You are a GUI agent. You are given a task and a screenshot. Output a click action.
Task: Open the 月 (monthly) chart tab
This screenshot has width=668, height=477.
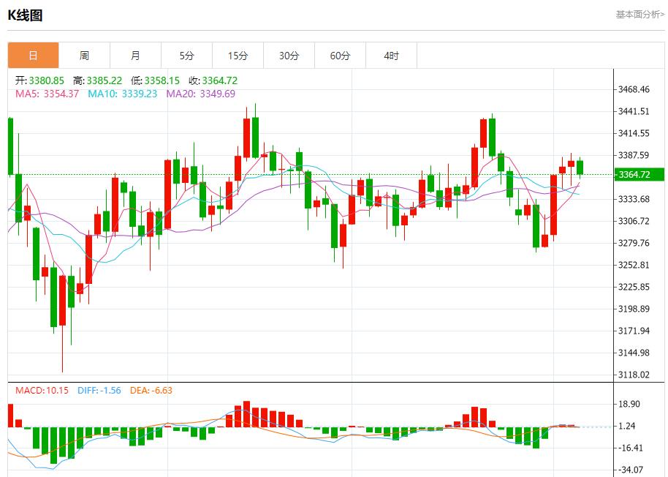pos(135,56)
